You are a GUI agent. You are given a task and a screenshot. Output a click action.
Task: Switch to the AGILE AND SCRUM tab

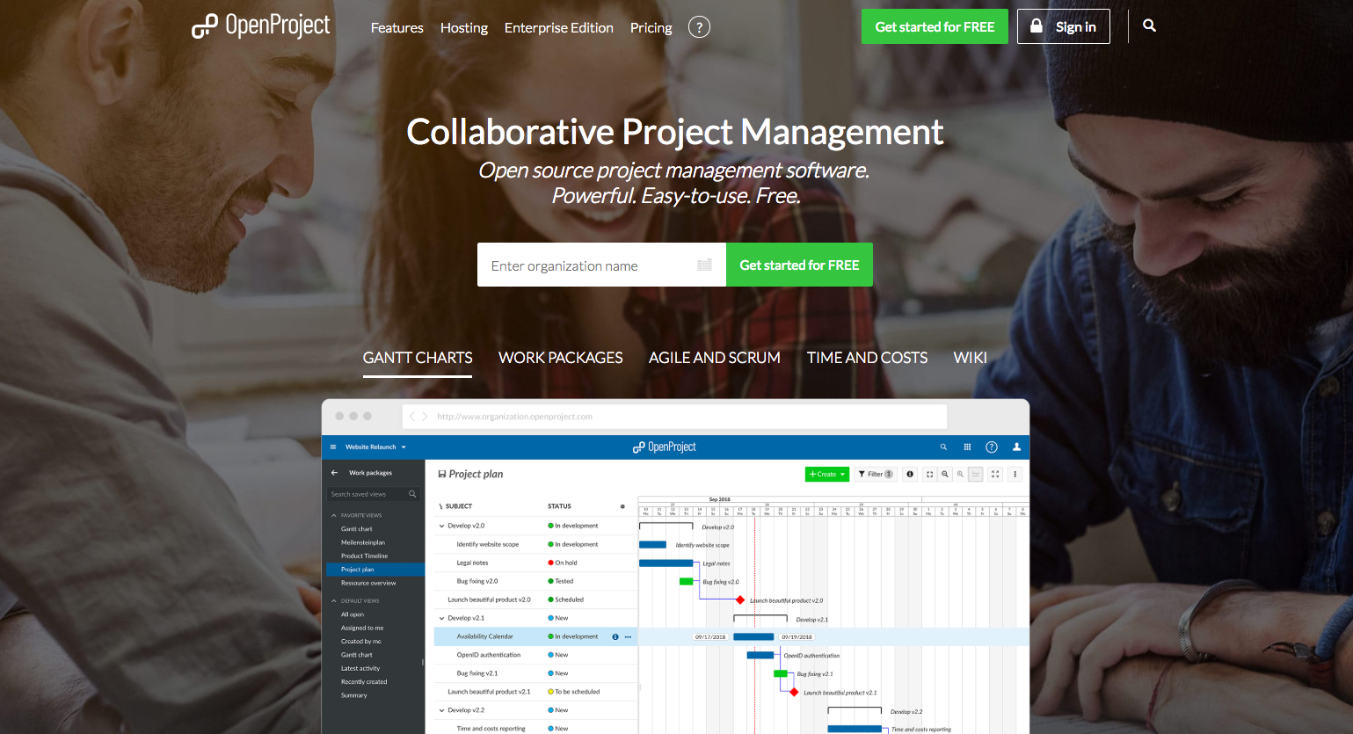tap(715, 358)
